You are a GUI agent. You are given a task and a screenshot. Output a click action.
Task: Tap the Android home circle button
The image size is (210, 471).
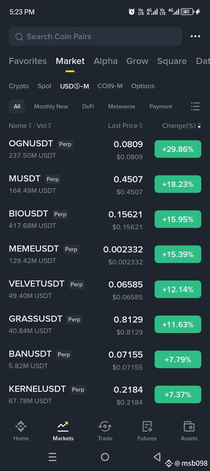click(x=105, y=457)
